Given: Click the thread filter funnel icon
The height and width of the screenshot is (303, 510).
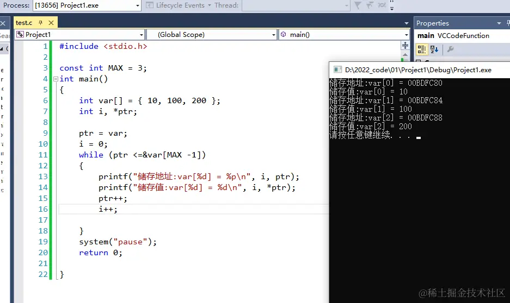Looking at the screenshot, I should click(358, 5).
